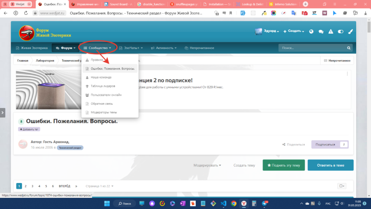Open Visual Studio Code from the taskbar
371x209 pixels.
[223, 203]
